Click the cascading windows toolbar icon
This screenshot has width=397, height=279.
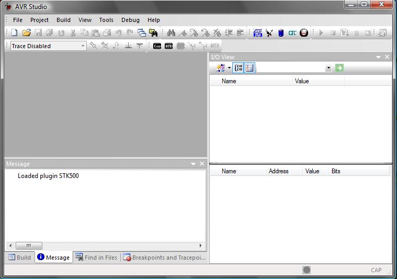coord(142,33)
